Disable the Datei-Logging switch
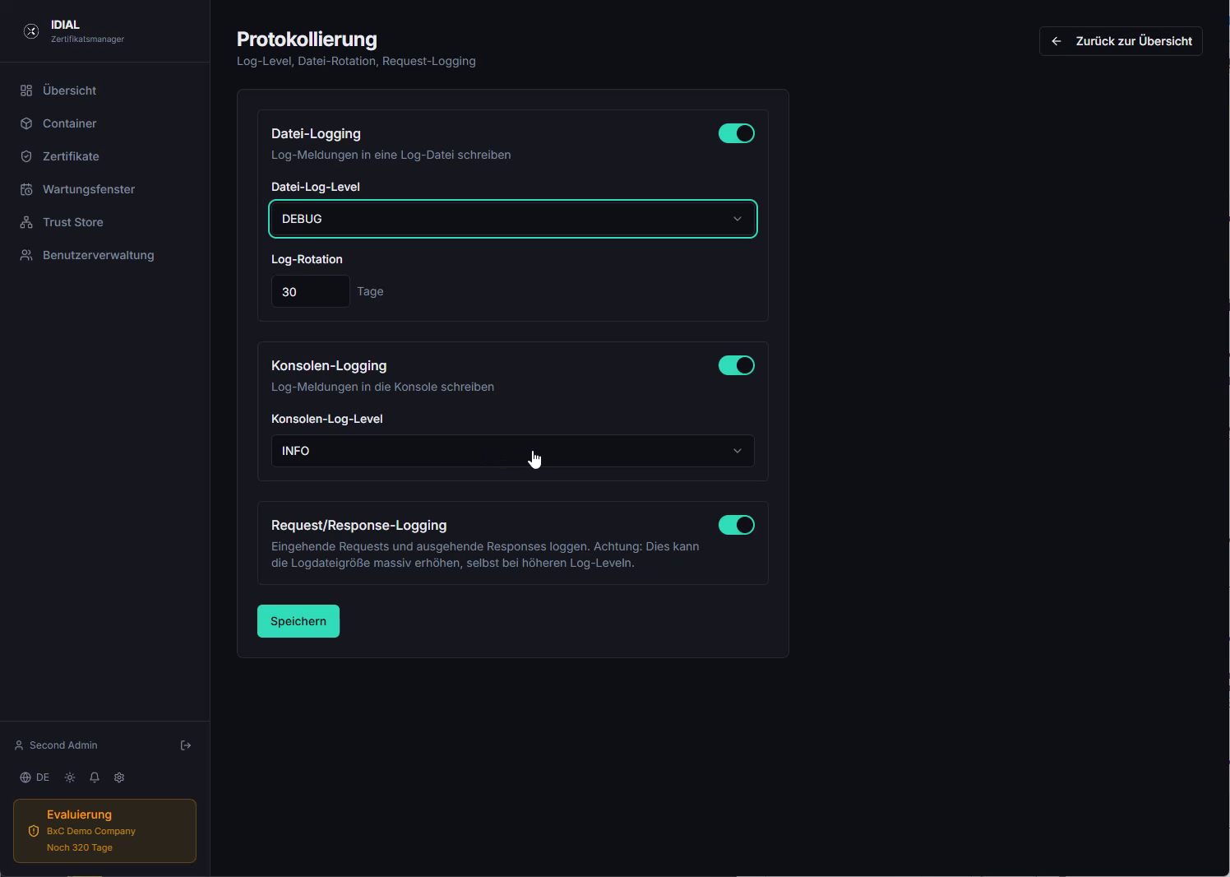The image size is (1230, 877). point(737,133)
